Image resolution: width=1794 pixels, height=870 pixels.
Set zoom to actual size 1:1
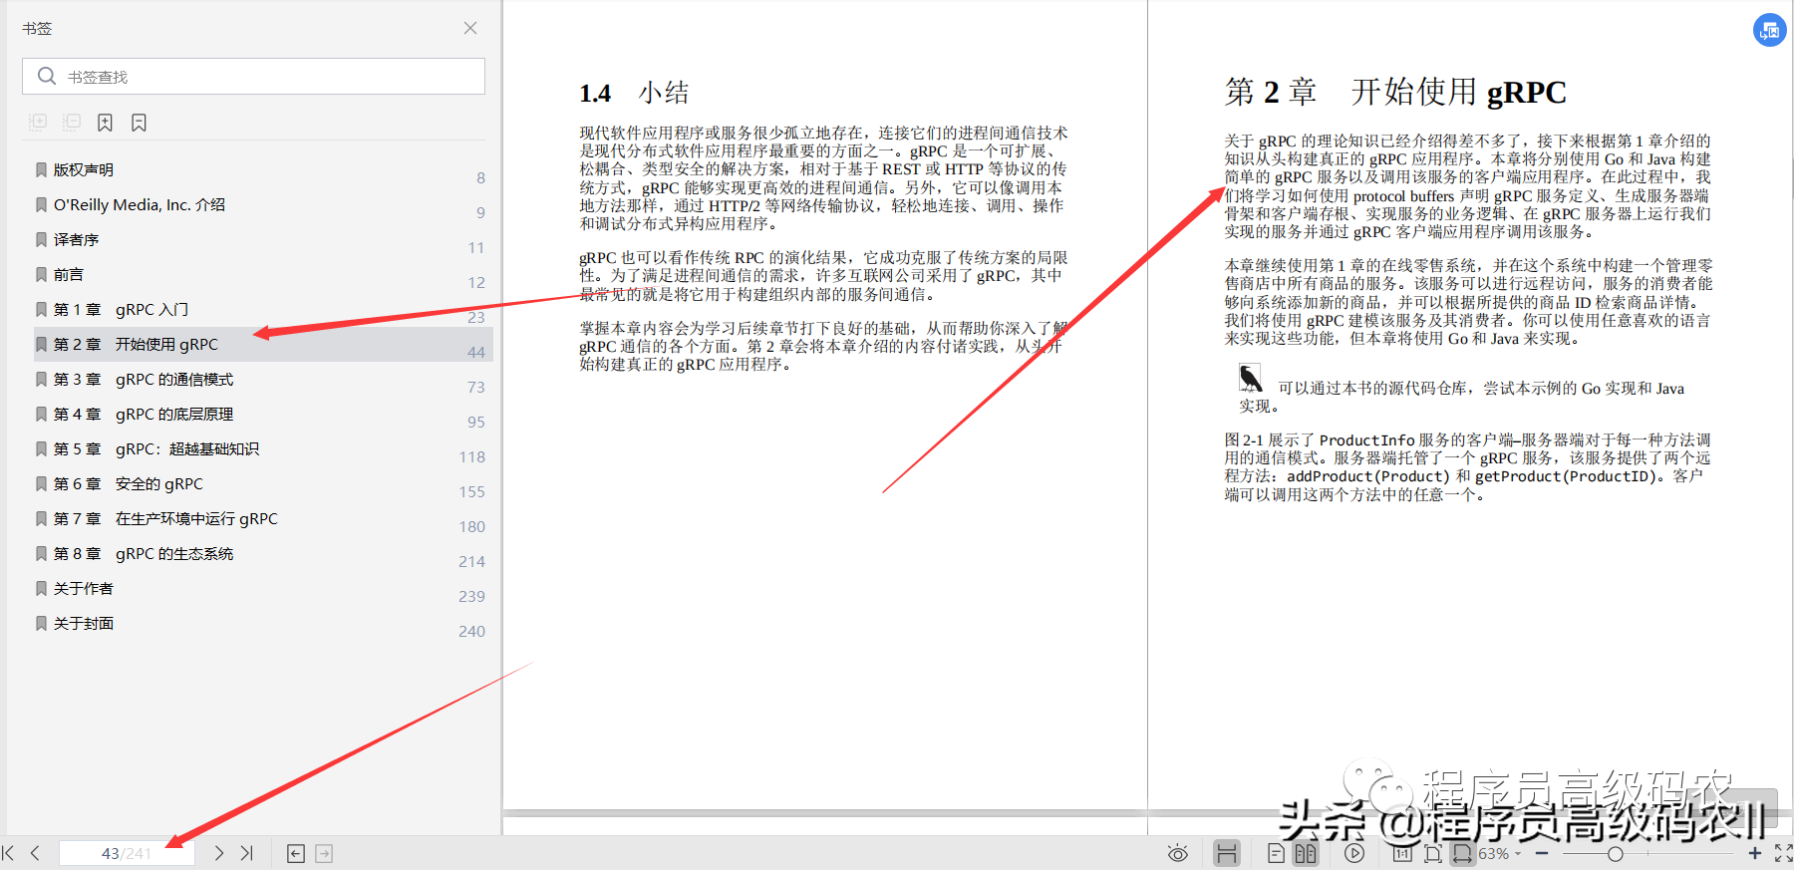click(1402, 854)
